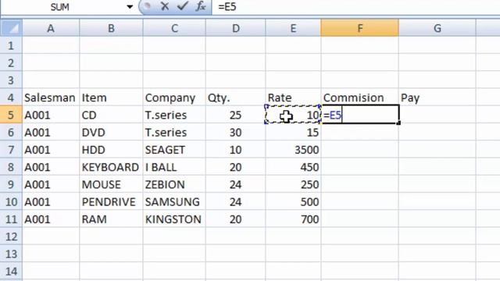Select highlighted row 5 header
This screenshot has height=281, width=500.
[11, 115]
